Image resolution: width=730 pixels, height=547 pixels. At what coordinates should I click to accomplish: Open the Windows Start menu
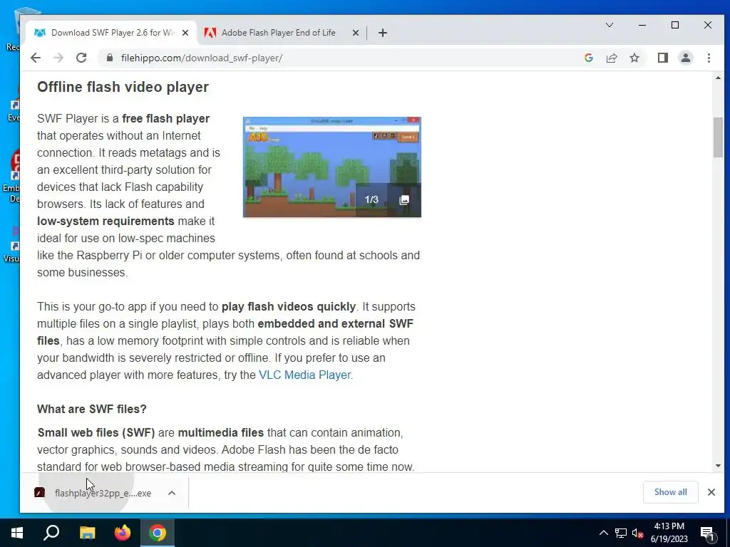[x=17, y=533]
